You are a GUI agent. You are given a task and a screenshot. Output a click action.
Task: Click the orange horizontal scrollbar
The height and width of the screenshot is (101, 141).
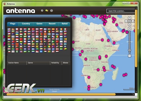tap(61, 94)
